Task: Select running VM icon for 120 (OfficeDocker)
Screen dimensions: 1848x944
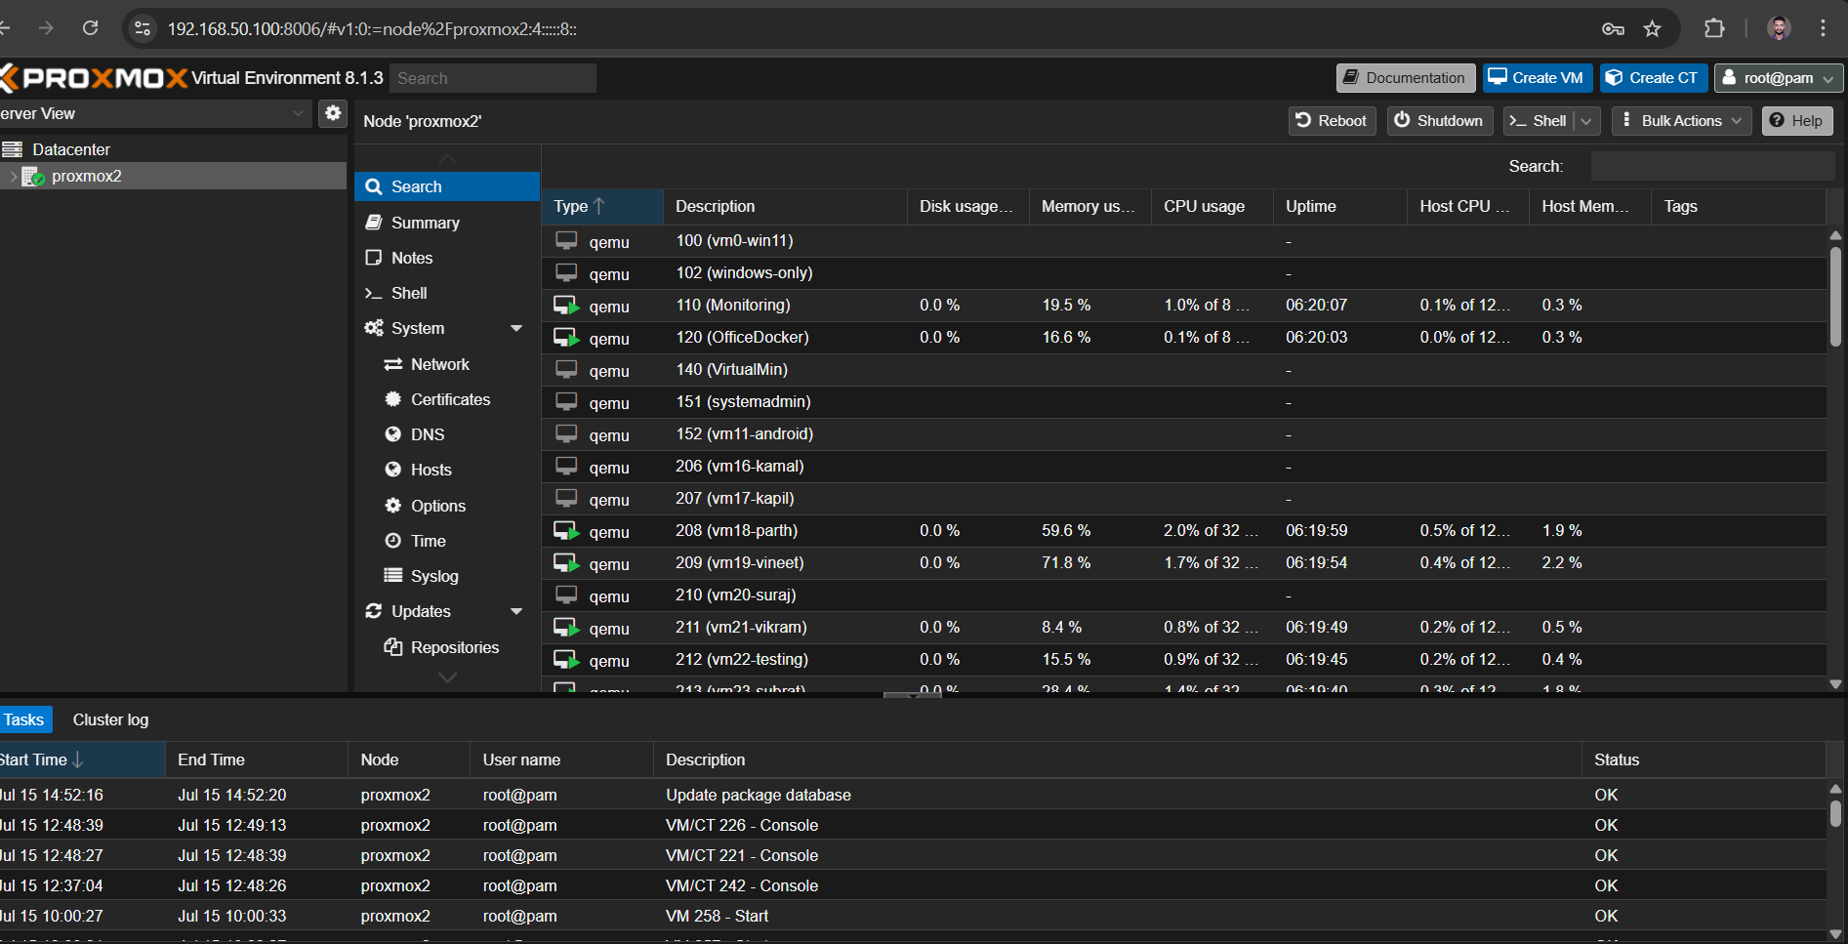Action: (x=566, y=338)
